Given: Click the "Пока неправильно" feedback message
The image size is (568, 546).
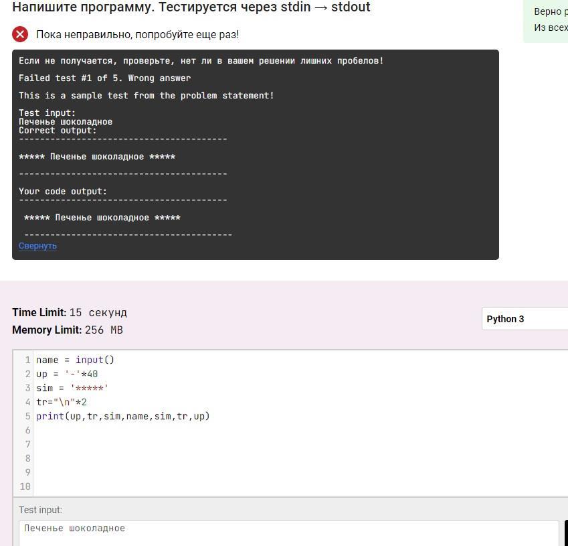Looking at the screenshot, I should 137,34.
